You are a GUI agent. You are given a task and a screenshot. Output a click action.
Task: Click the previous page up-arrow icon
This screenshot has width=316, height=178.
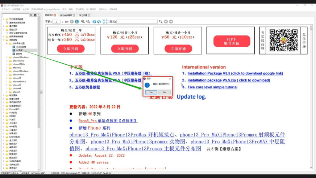72,22
